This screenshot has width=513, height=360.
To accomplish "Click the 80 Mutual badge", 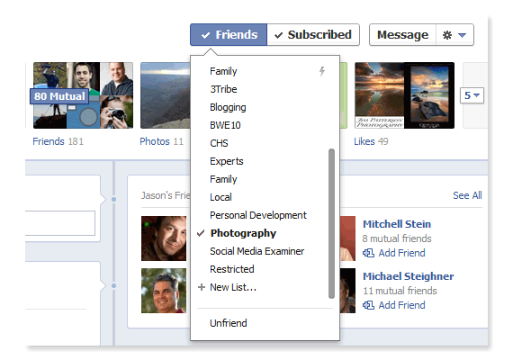I will (59, 96).
